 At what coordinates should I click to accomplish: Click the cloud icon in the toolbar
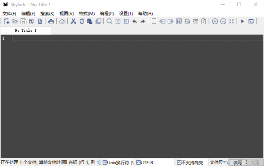point(62,21)
